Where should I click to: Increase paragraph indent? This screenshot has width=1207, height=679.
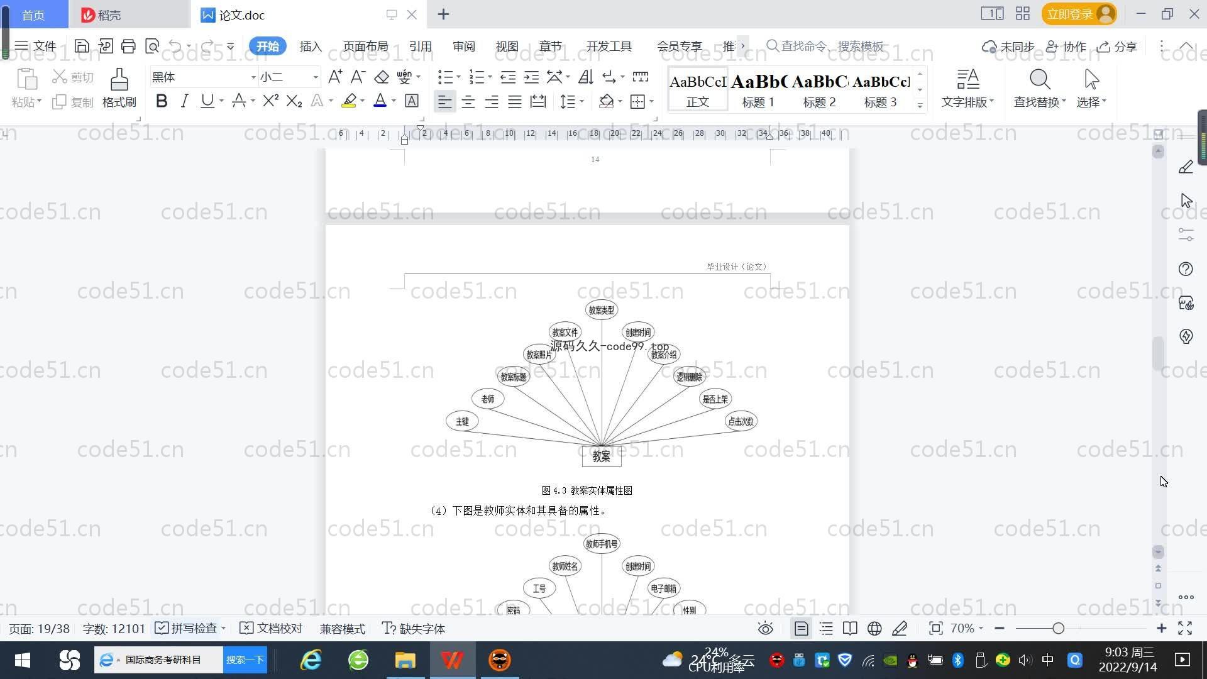click(531, 77)
